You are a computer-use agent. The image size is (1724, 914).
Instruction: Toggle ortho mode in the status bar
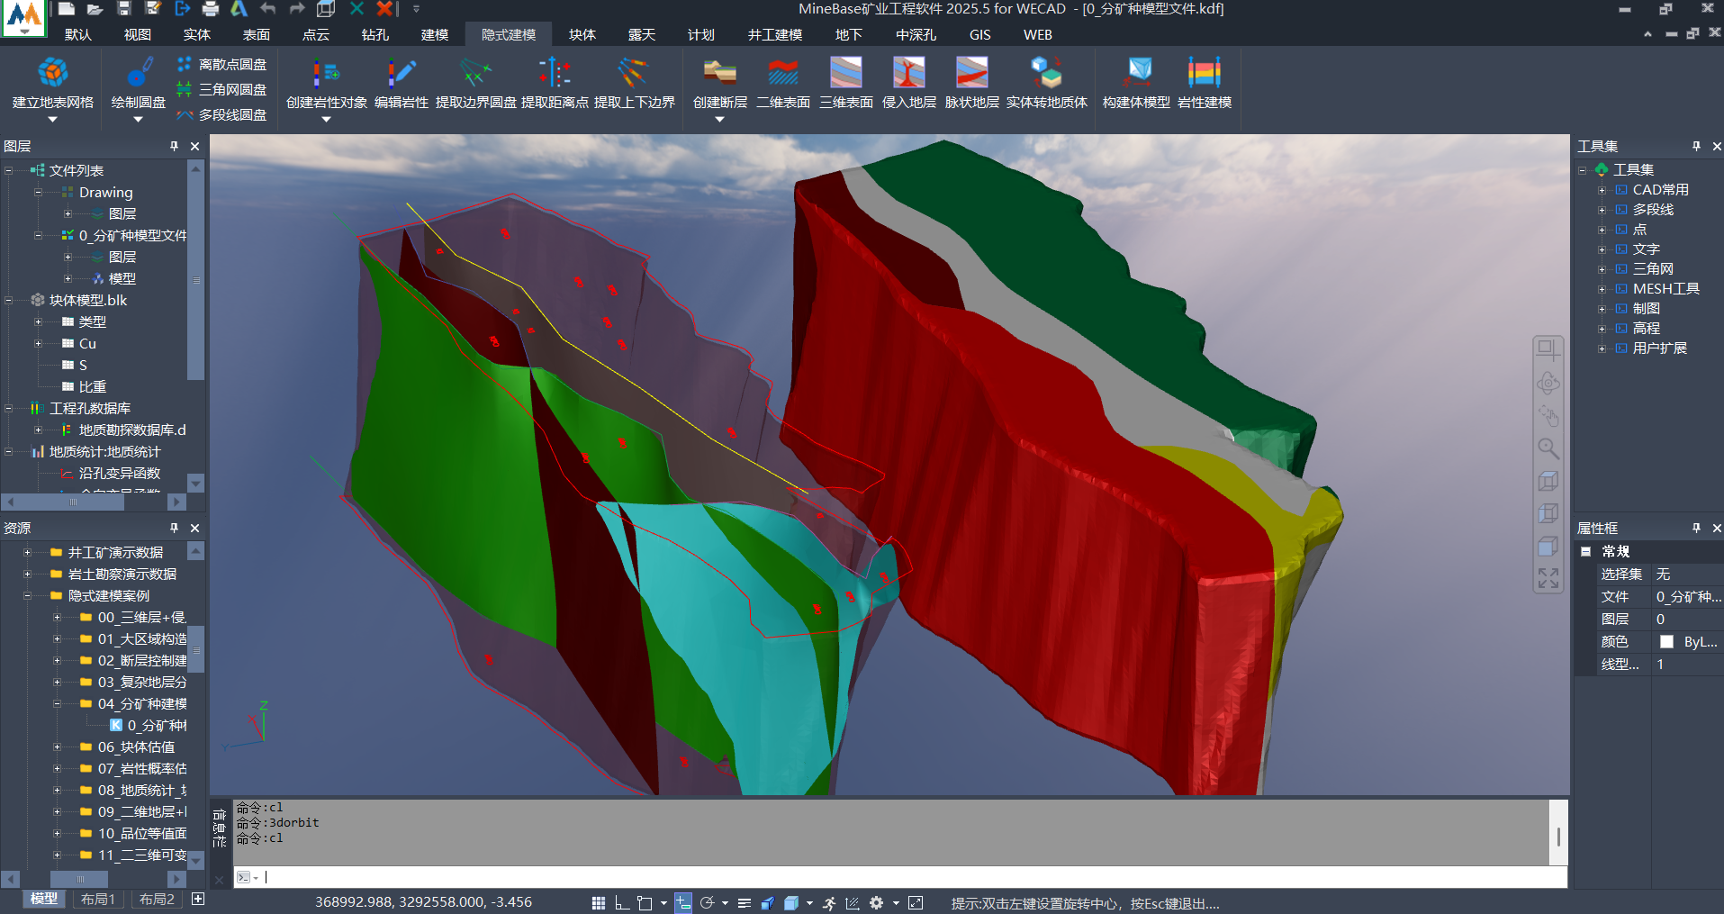coord(621,903)
